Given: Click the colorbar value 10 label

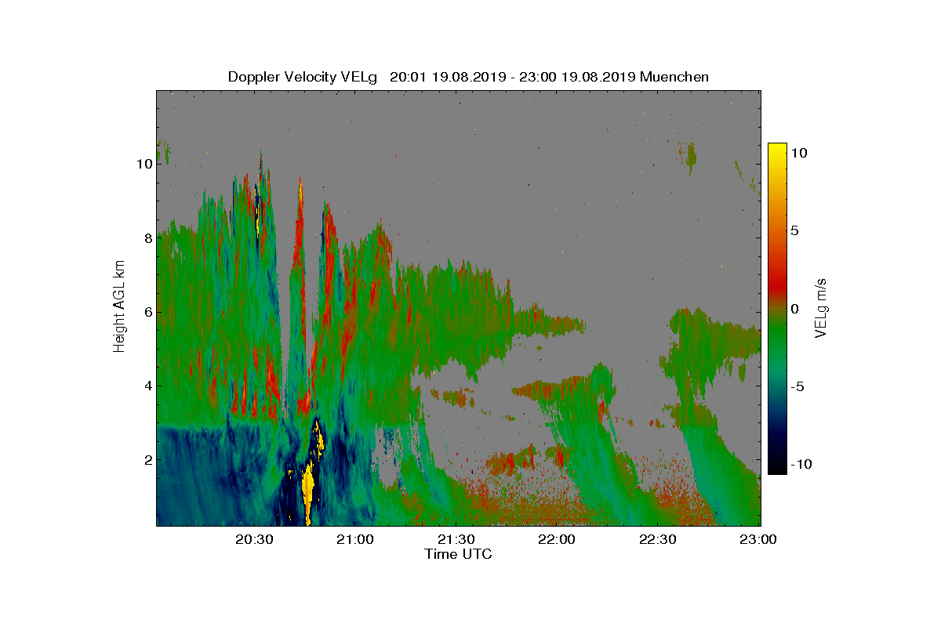Looking at the screenshot, I should click(x=799, y=154).
